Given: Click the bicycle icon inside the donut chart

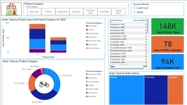Looking at the screenshot, I should 44,84.
